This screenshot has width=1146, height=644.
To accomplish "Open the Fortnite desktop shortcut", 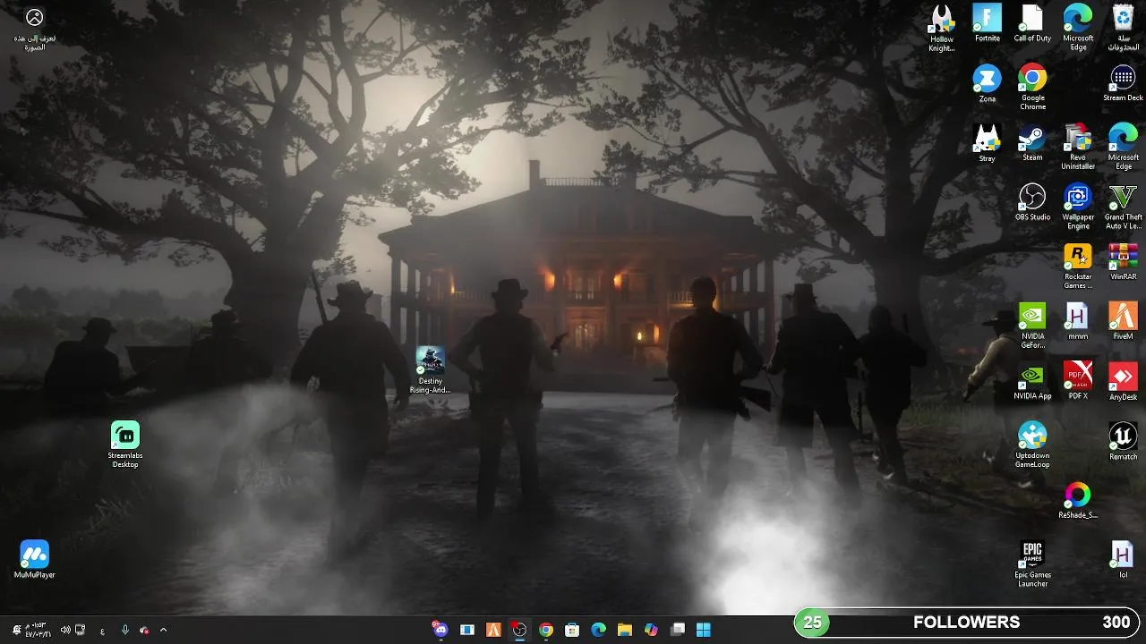I will click(987, 24).
